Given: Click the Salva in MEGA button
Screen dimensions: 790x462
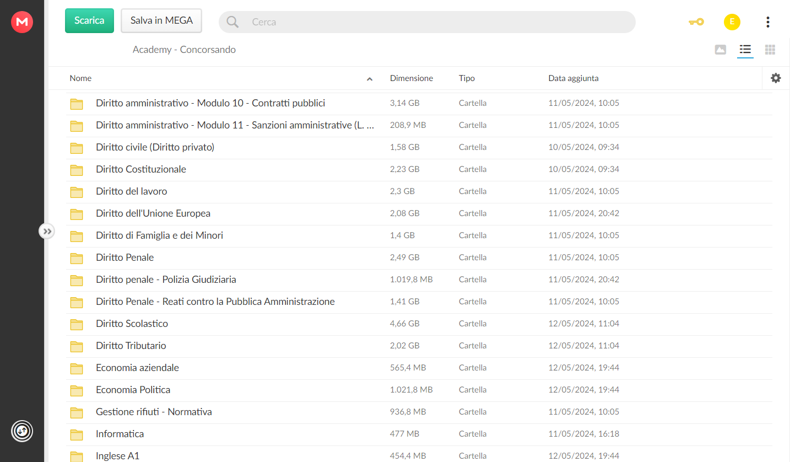Looking at the screenshot, I should (x=161, y=20).
